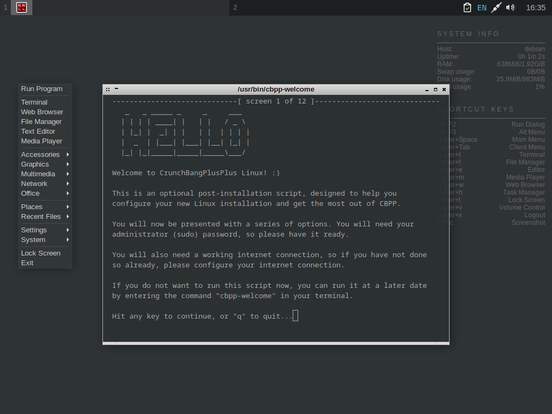The width and height of the screenshot is (552, 414).
Task: Open the window menu icon on the titlebar
Action: (x=108, y=89)
